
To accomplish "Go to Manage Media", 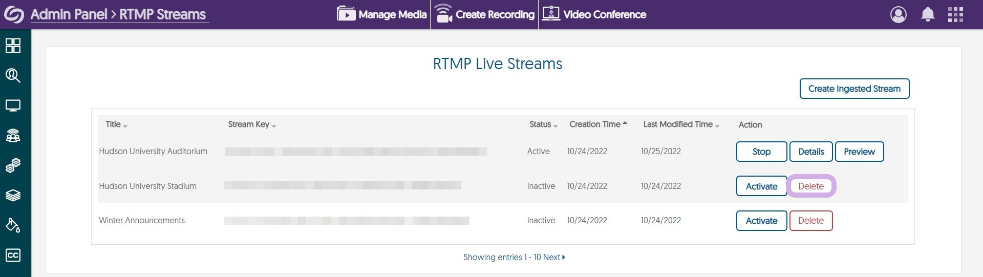I will 382,14.
